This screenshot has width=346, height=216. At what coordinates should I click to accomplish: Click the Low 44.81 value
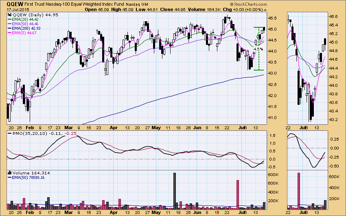147,9
